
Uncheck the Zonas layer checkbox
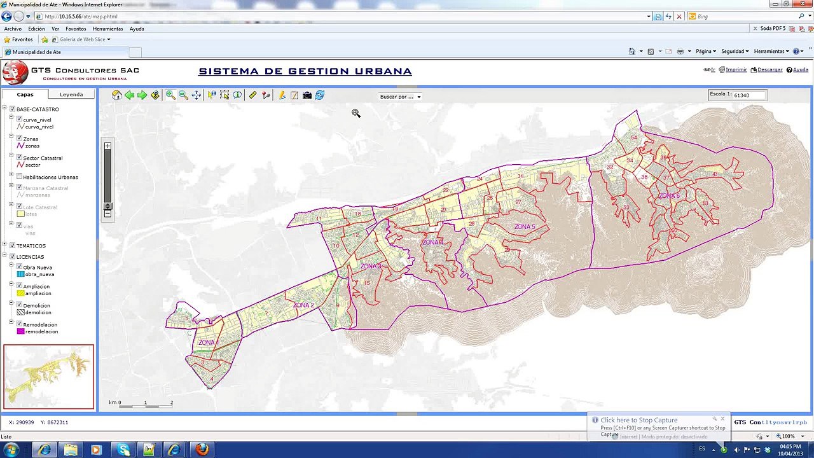[x=20, y=138]
